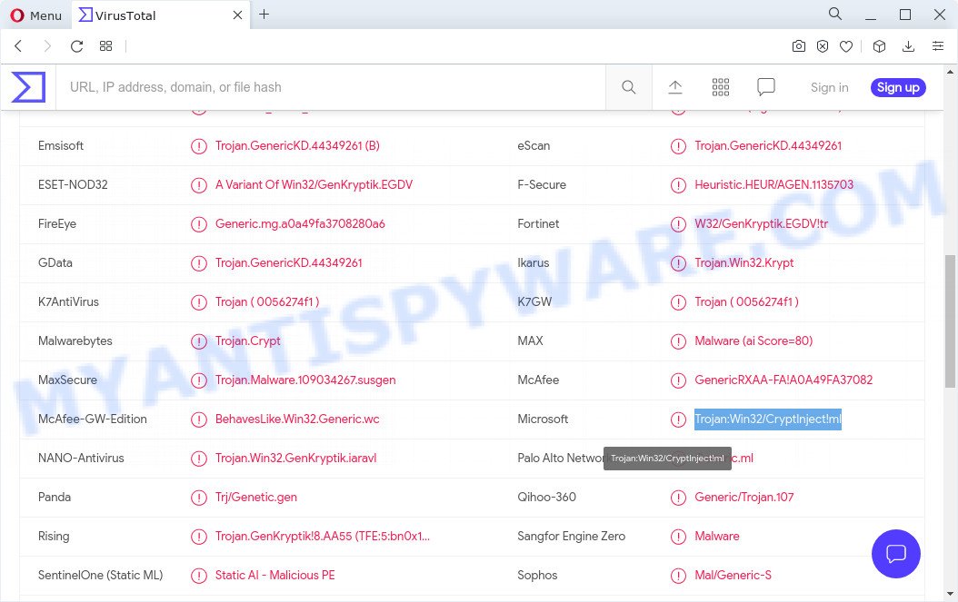Screen dimensions: 958x602
Task: Take a snapshot with the camera icon
Action: (x=799, y=45)
